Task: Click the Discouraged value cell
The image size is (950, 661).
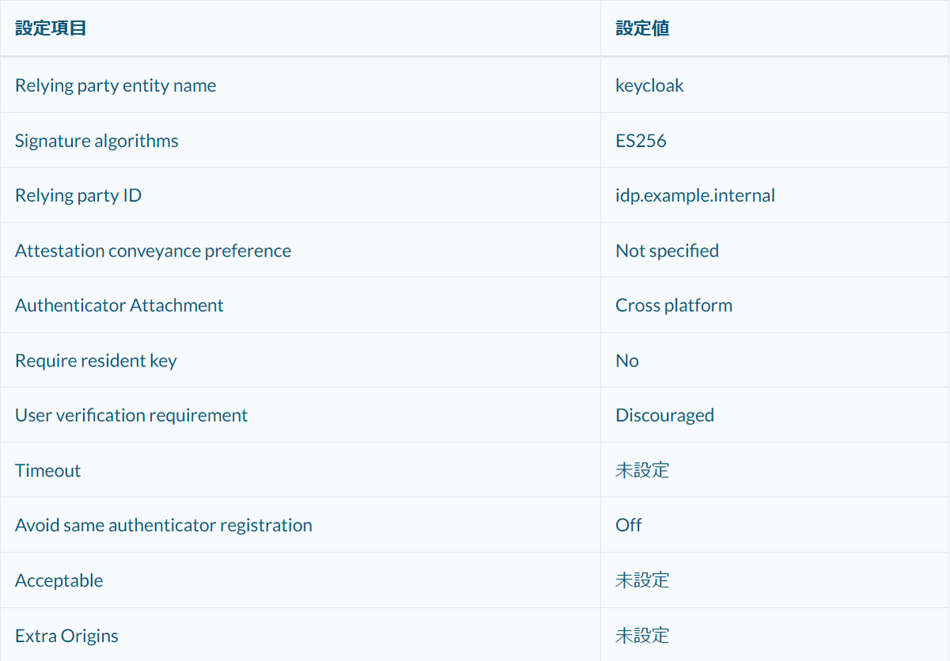Action: [x=664, y=415]
